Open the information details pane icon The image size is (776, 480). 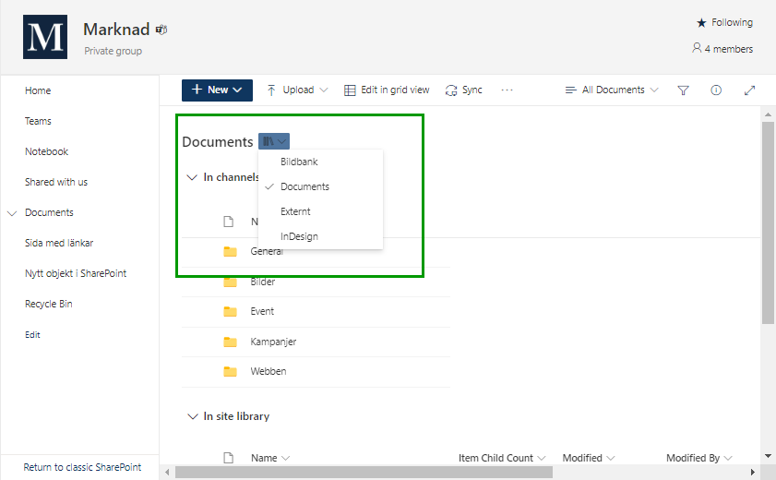coord(716,90)
